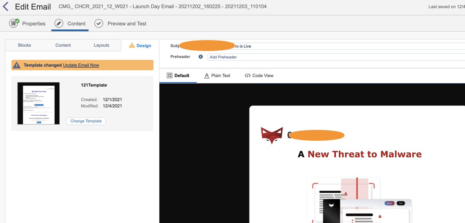Click the Edit Email heading
Image resolution: width=465 pixels, height=223 pixels.
tap(33, 7)
